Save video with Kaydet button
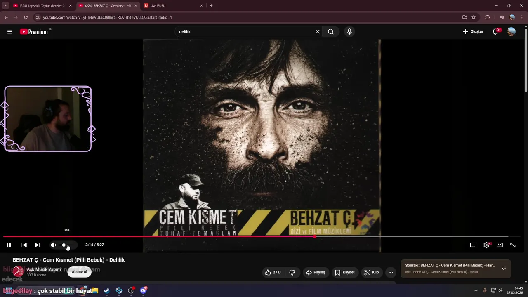 [x=345, y=272]
